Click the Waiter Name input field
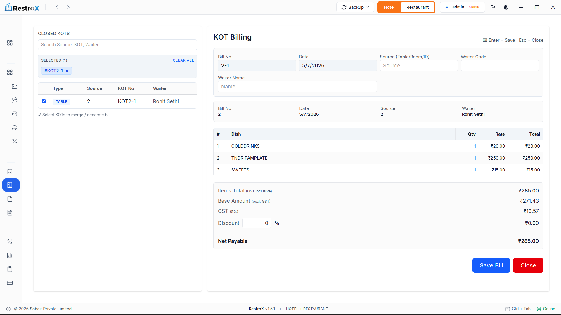 (x=297, y=87)
